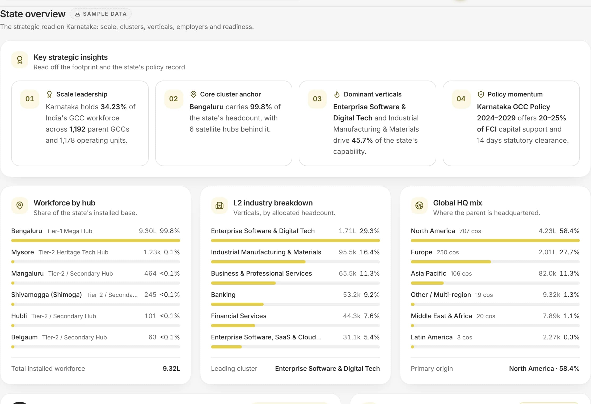Click the State overview heading
This screenshot has height=404, width=591.
tap(33, 14)
